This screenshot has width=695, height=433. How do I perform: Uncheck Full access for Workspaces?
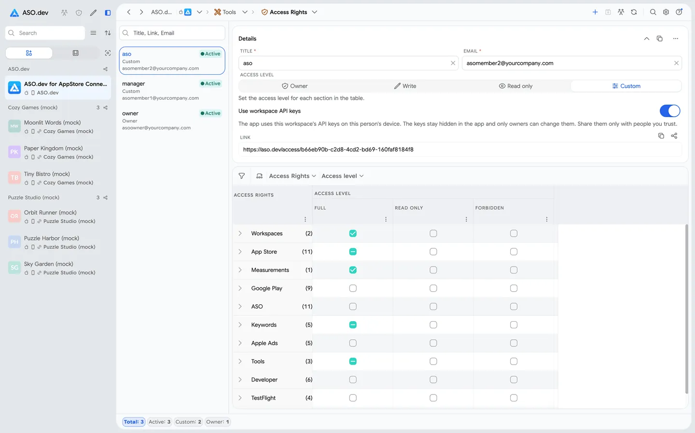[x=353, y=233]
